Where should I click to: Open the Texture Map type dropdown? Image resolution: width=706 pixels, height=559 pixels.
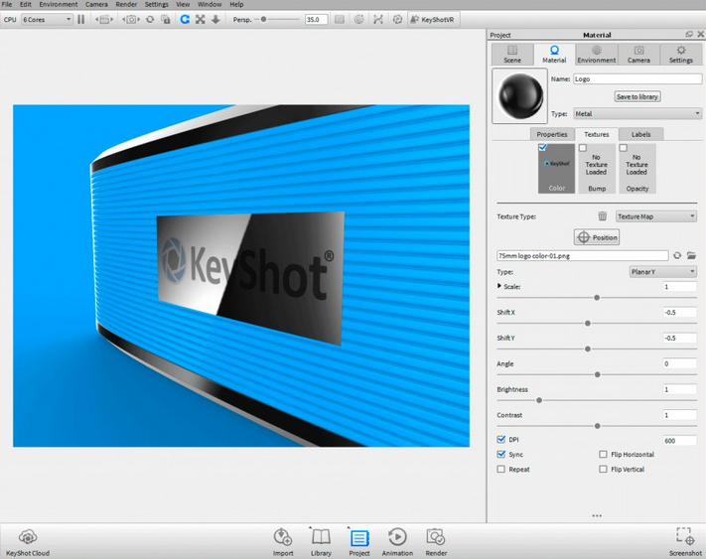point(656,216)
